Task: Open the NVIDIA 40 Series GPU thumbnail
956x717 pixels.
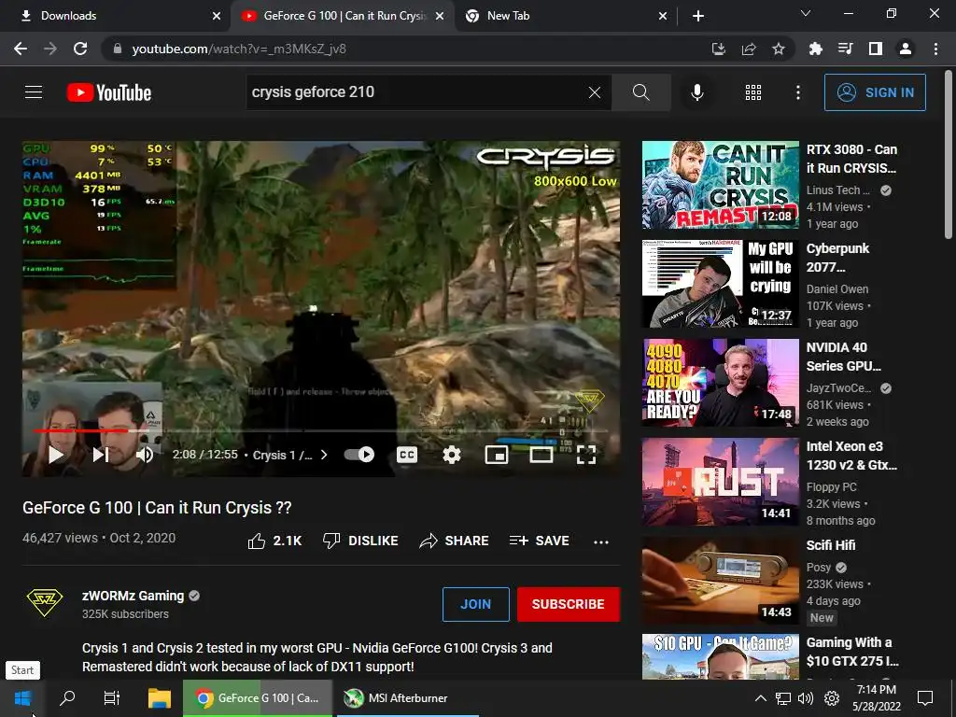Action: [720, 382]
